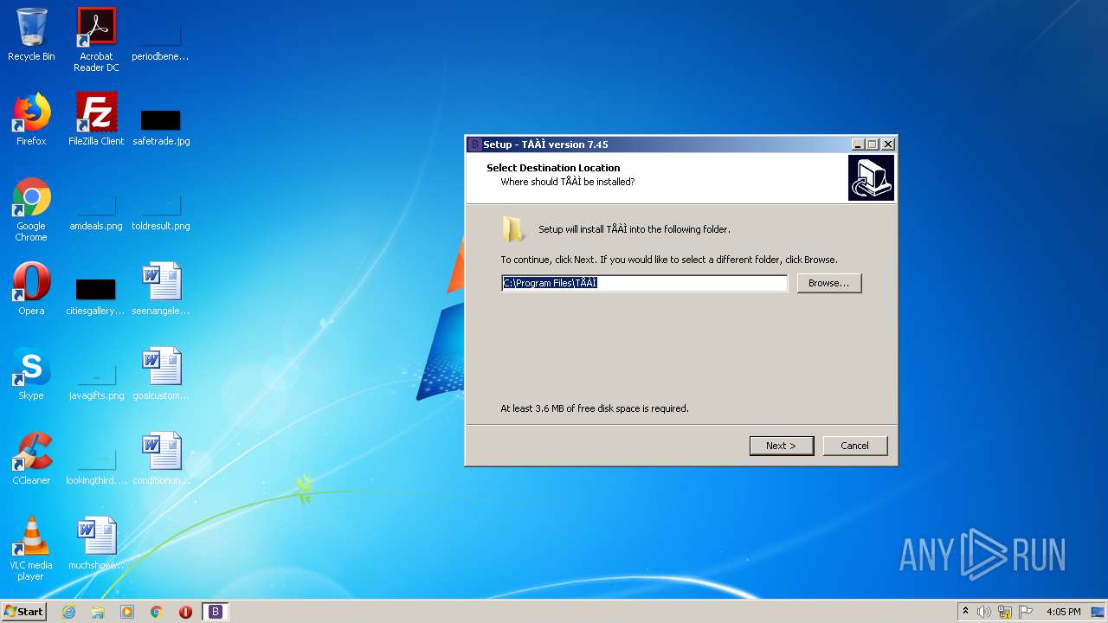Open Windows Explorer from the taskbar

pos(98,612)
